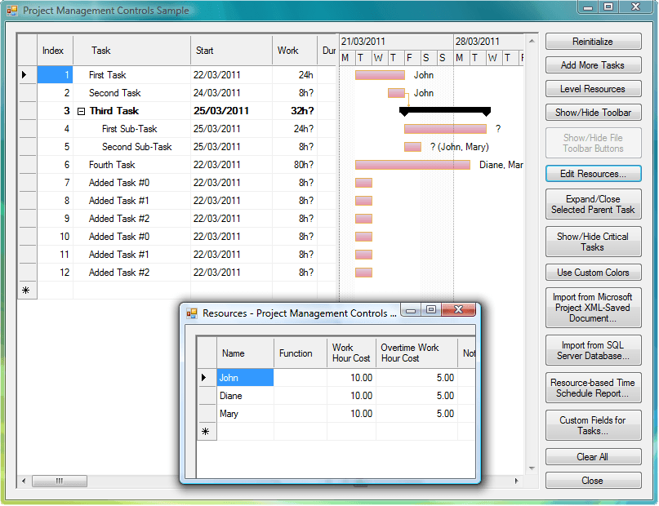Viewport: 659px width, 506px height.
Task: Open Custom Fields for Tasks
Action: click(x=593, y=425)
